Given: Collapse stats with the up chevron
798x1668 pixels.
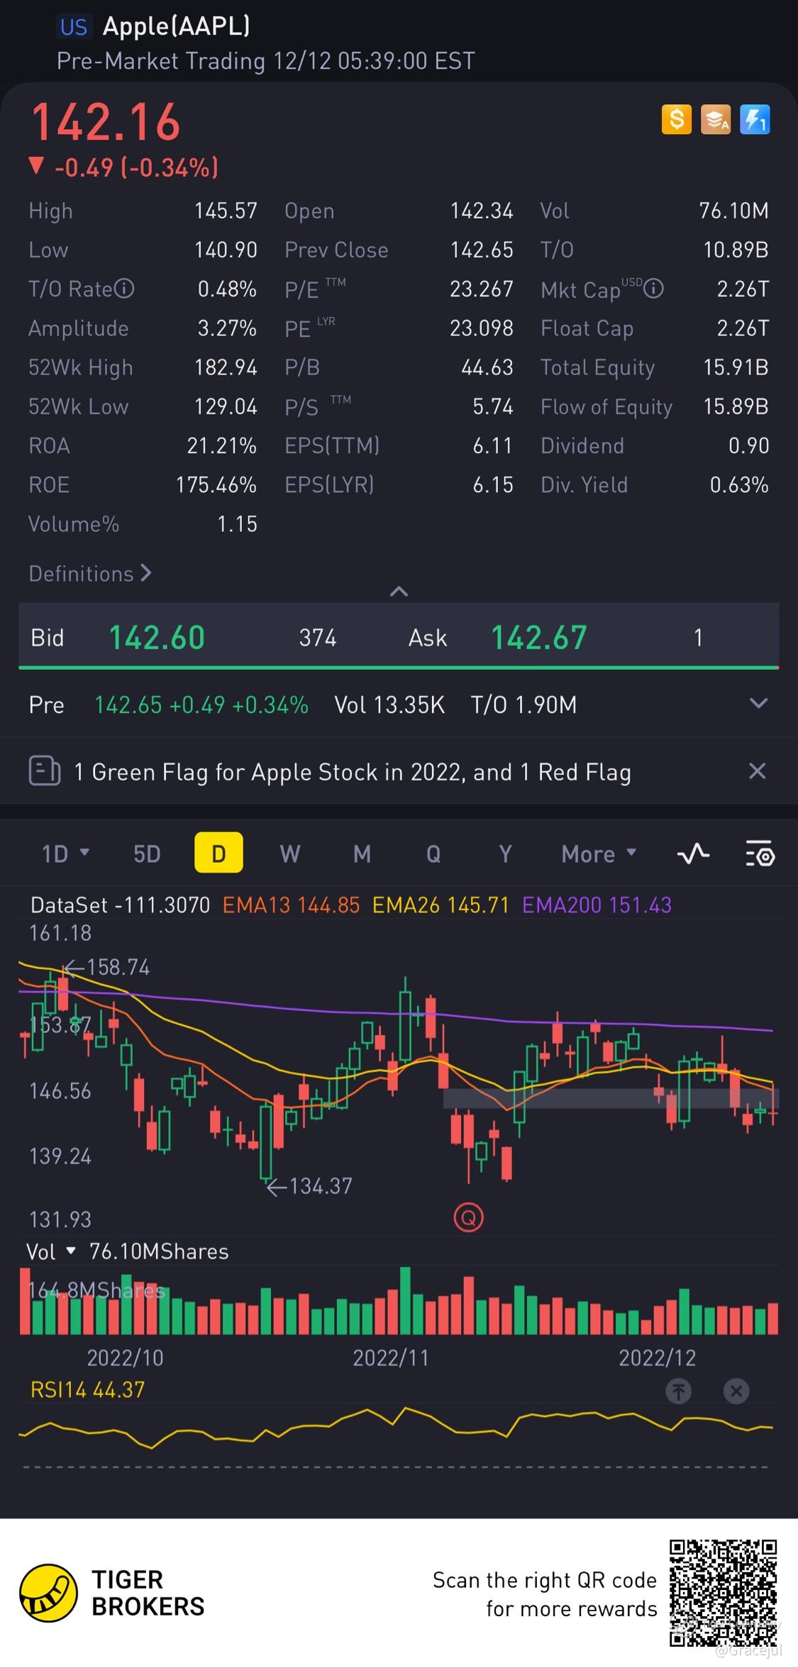Looking at the screenshot, I should coord(399,591).
